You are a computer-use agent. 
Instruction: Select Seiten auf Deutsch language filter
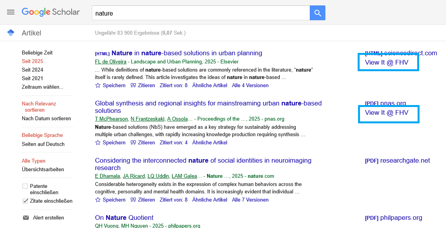pyautogui.click(x=43, y=144)
